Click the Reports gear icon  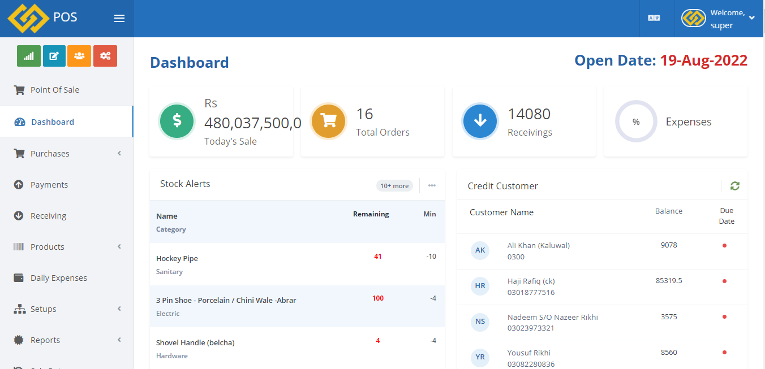point(19,340)
